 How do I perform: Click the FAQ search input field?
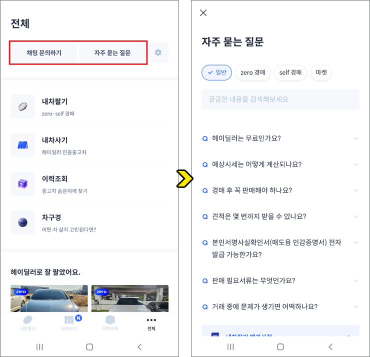[x=280, y=99]
